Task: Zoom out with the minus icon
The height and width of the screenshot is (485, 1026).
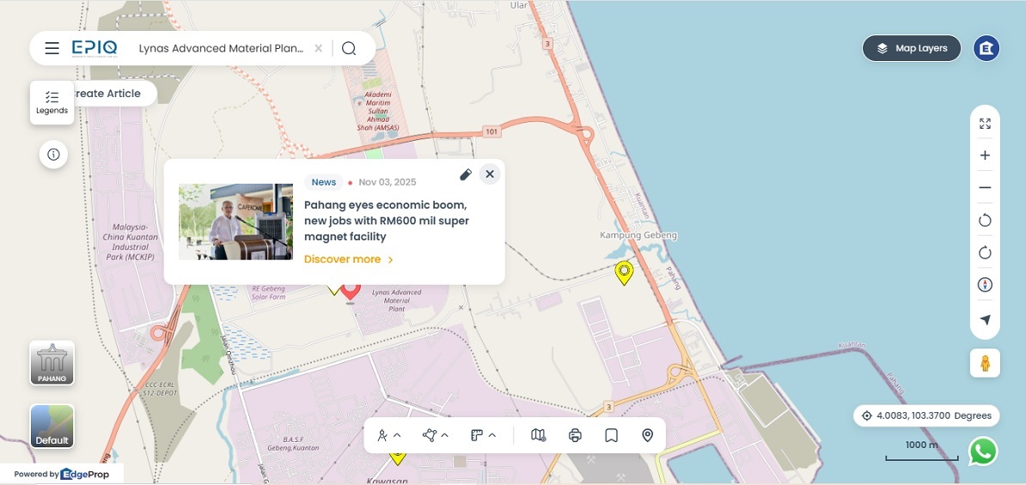Action: pyautogui.click(x=985, y=188)
